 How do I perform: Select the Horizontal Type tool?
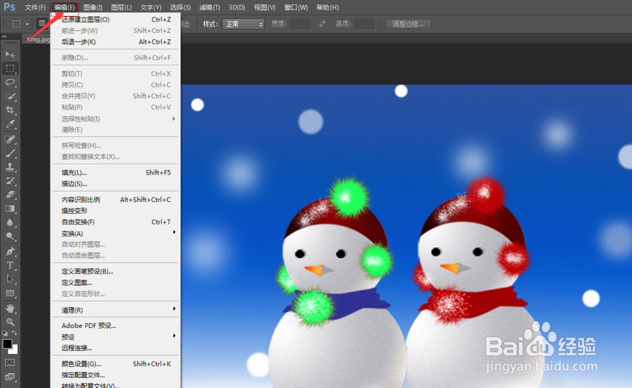[10, 265]
